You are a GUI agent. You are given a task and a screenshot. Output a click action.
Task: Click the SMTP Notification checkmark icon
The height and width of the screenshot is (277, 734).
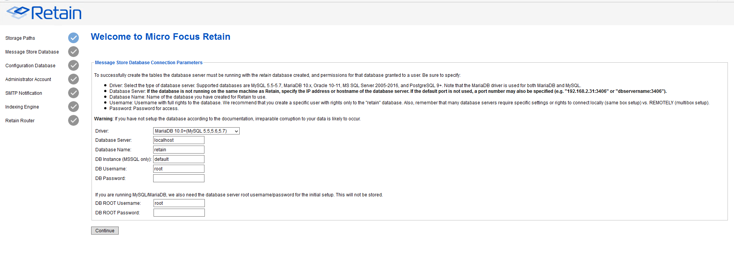(74, 93)
